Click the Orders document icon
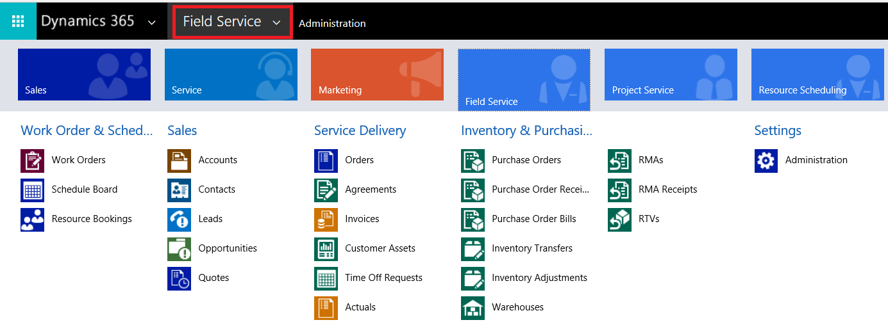The width and height of the screenshot is (888, 336). click(x=326, y=161)
